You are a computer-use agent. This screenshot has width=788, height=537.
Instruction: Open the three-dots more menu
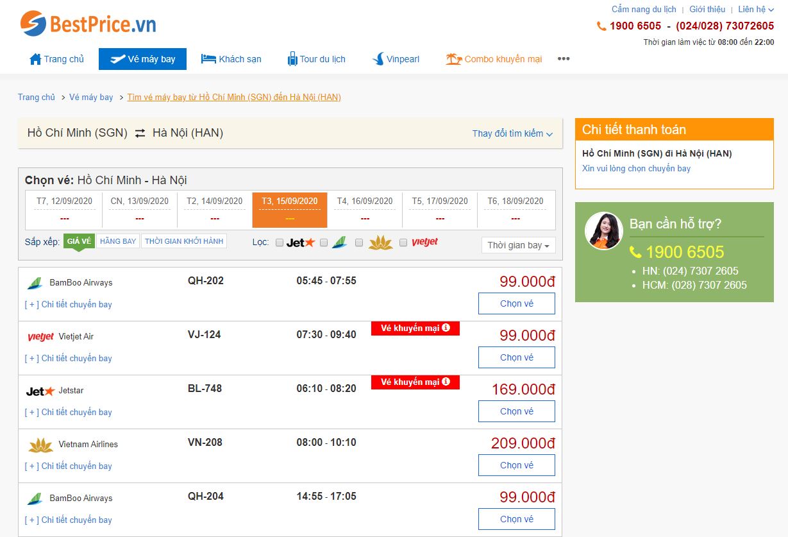564,59
